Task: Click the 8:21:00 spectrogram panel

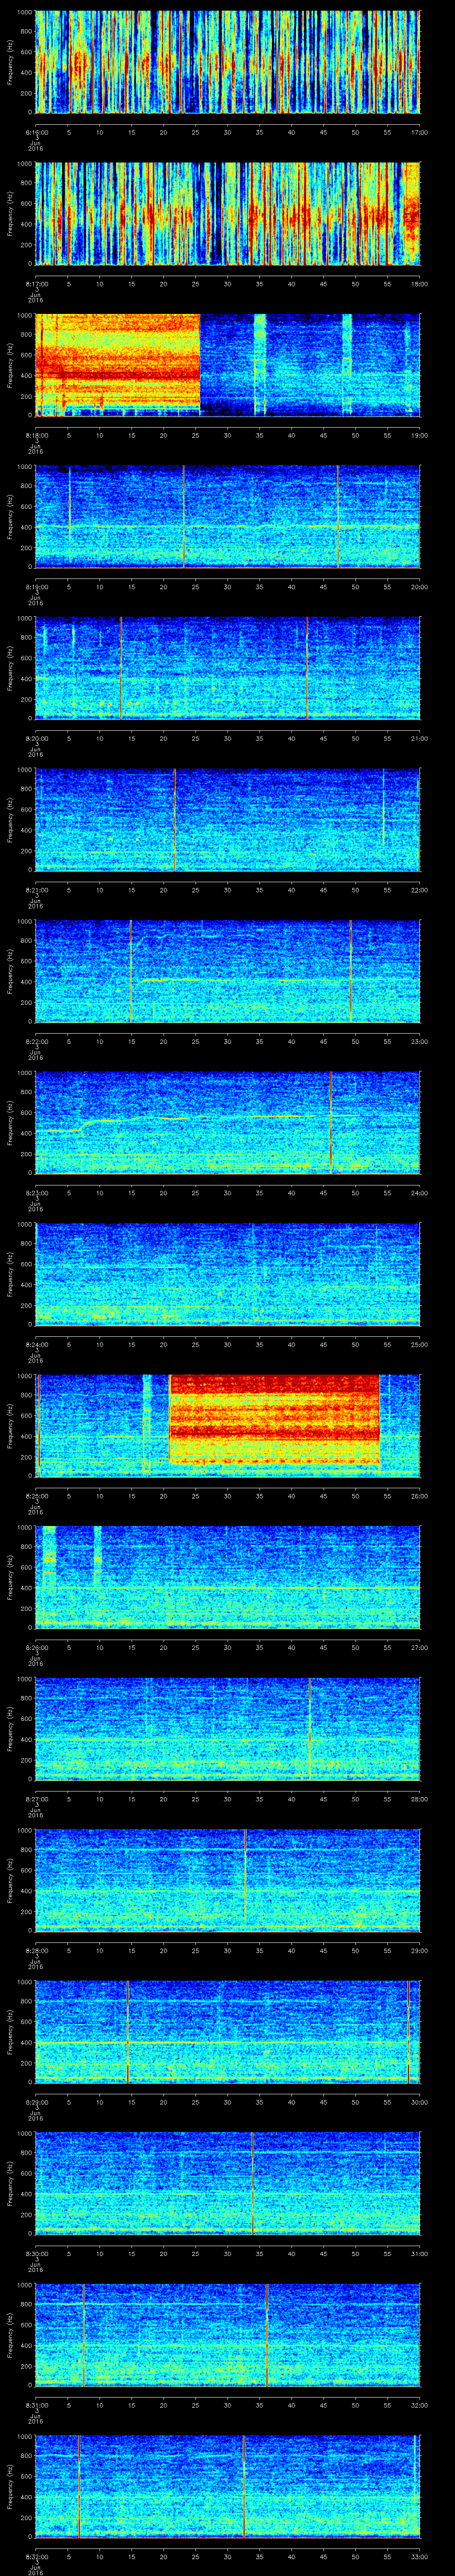Action: coord(228,820)
